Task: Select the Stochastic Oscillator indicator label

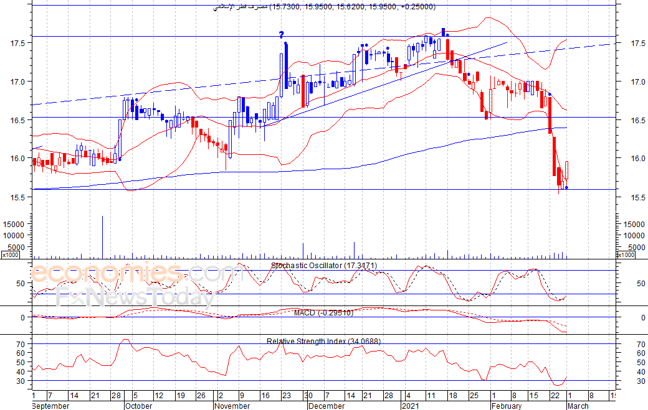Action: point(323,266)
